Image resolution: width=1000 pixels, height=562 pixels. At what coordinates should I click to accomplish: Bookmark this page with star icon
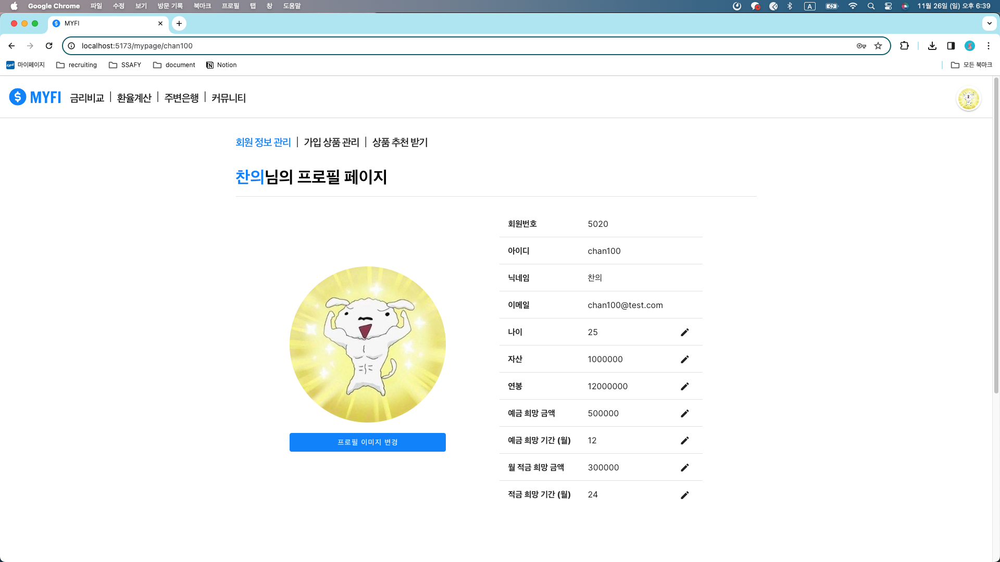[x=878, y=46]
